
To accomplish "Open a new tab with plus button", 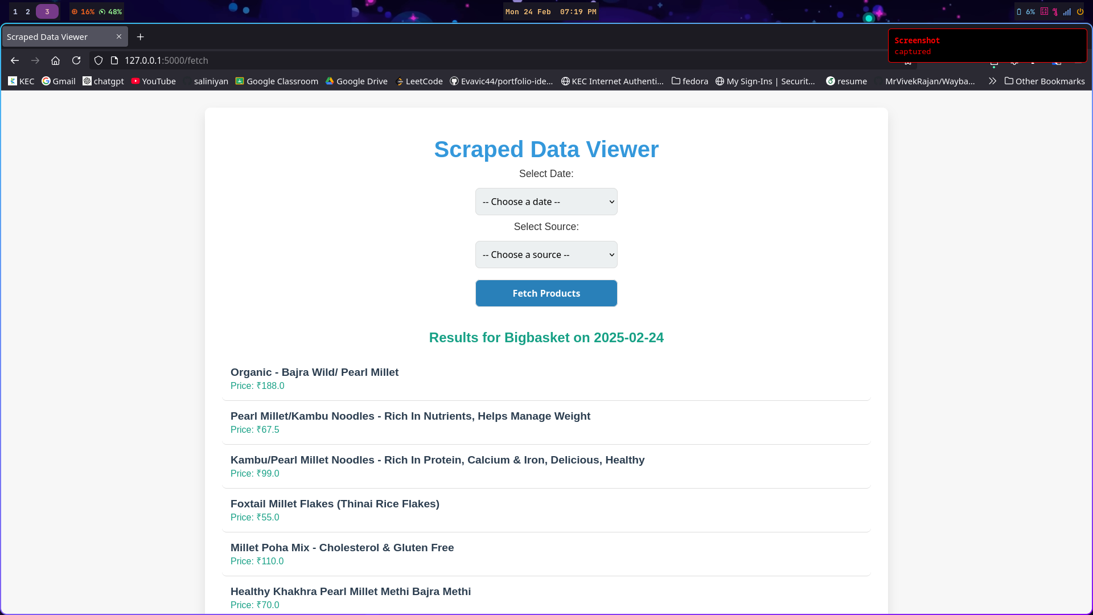I will tap(140, 37).
